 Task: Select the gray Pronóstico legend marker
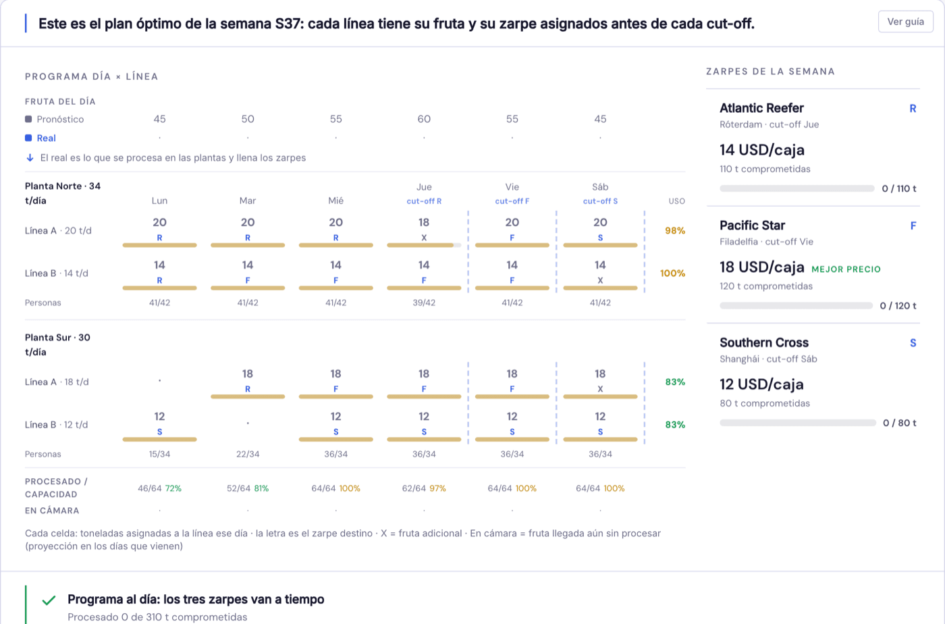tap(28, 119)
